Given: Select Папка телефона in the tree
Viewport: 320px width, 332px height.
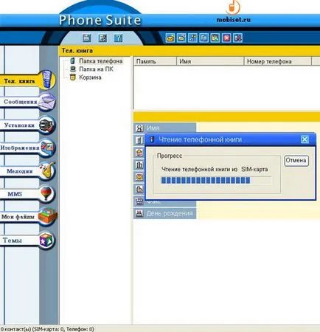Looking at the screenshot, I should [x=100, y=61].
